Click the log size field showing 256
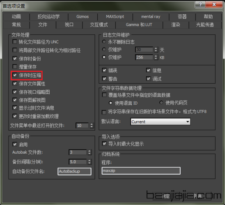This screenshot has height=205, width=225. coord(144,57)
